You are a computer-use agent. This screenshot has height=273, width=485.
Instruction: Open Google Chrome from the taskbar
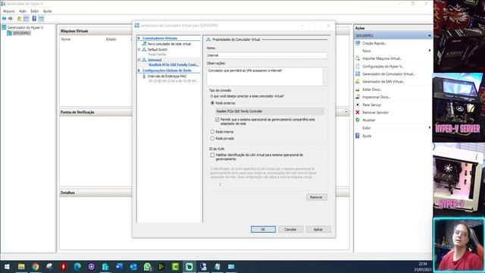pyautogui.click(x=36, y=266)
